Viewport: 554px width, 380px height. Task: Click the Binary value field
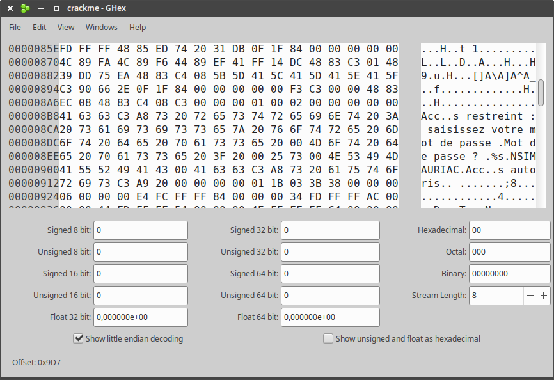point(509,274)
